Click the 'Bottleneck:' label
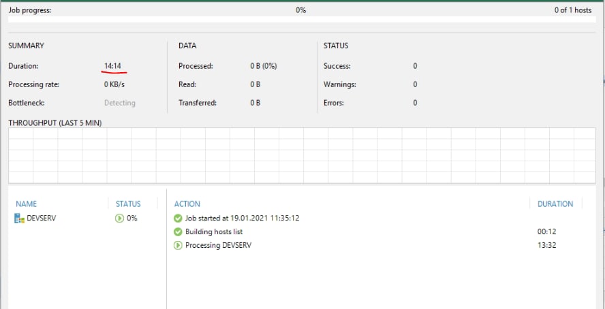This screenshot has width=605, height=309. pos(27,103)
